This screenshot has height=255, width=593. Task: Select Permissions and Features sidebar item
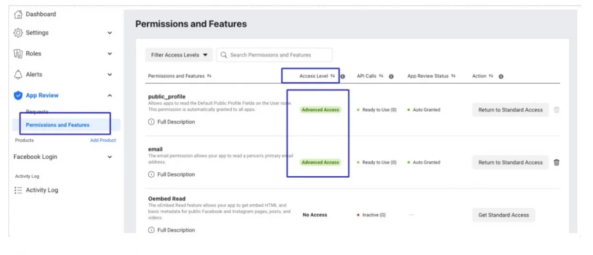point(58,125)
